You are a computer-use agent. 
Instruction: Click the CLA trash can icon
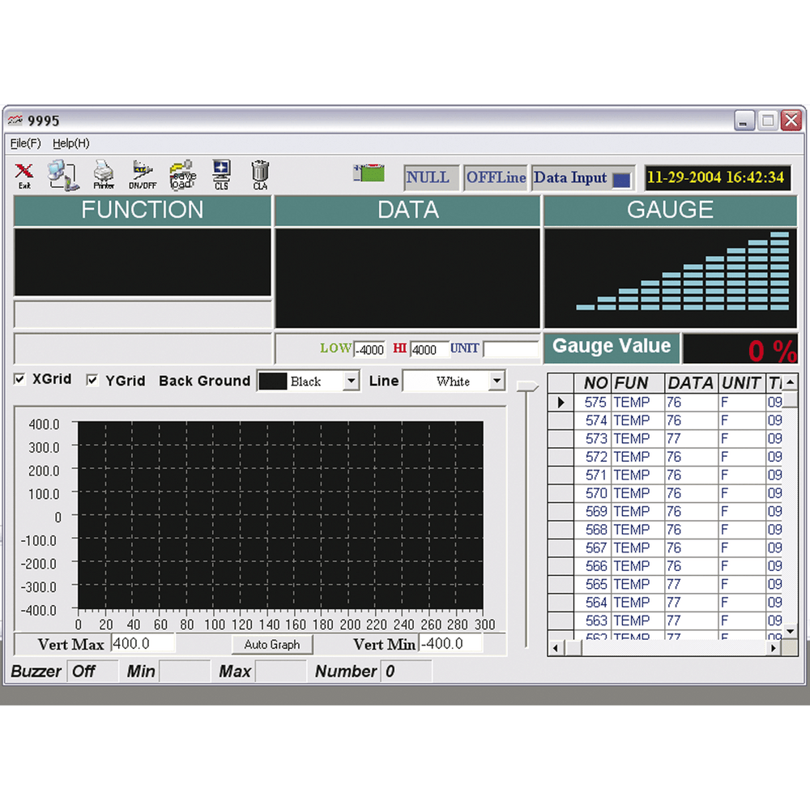click(260, 175)
